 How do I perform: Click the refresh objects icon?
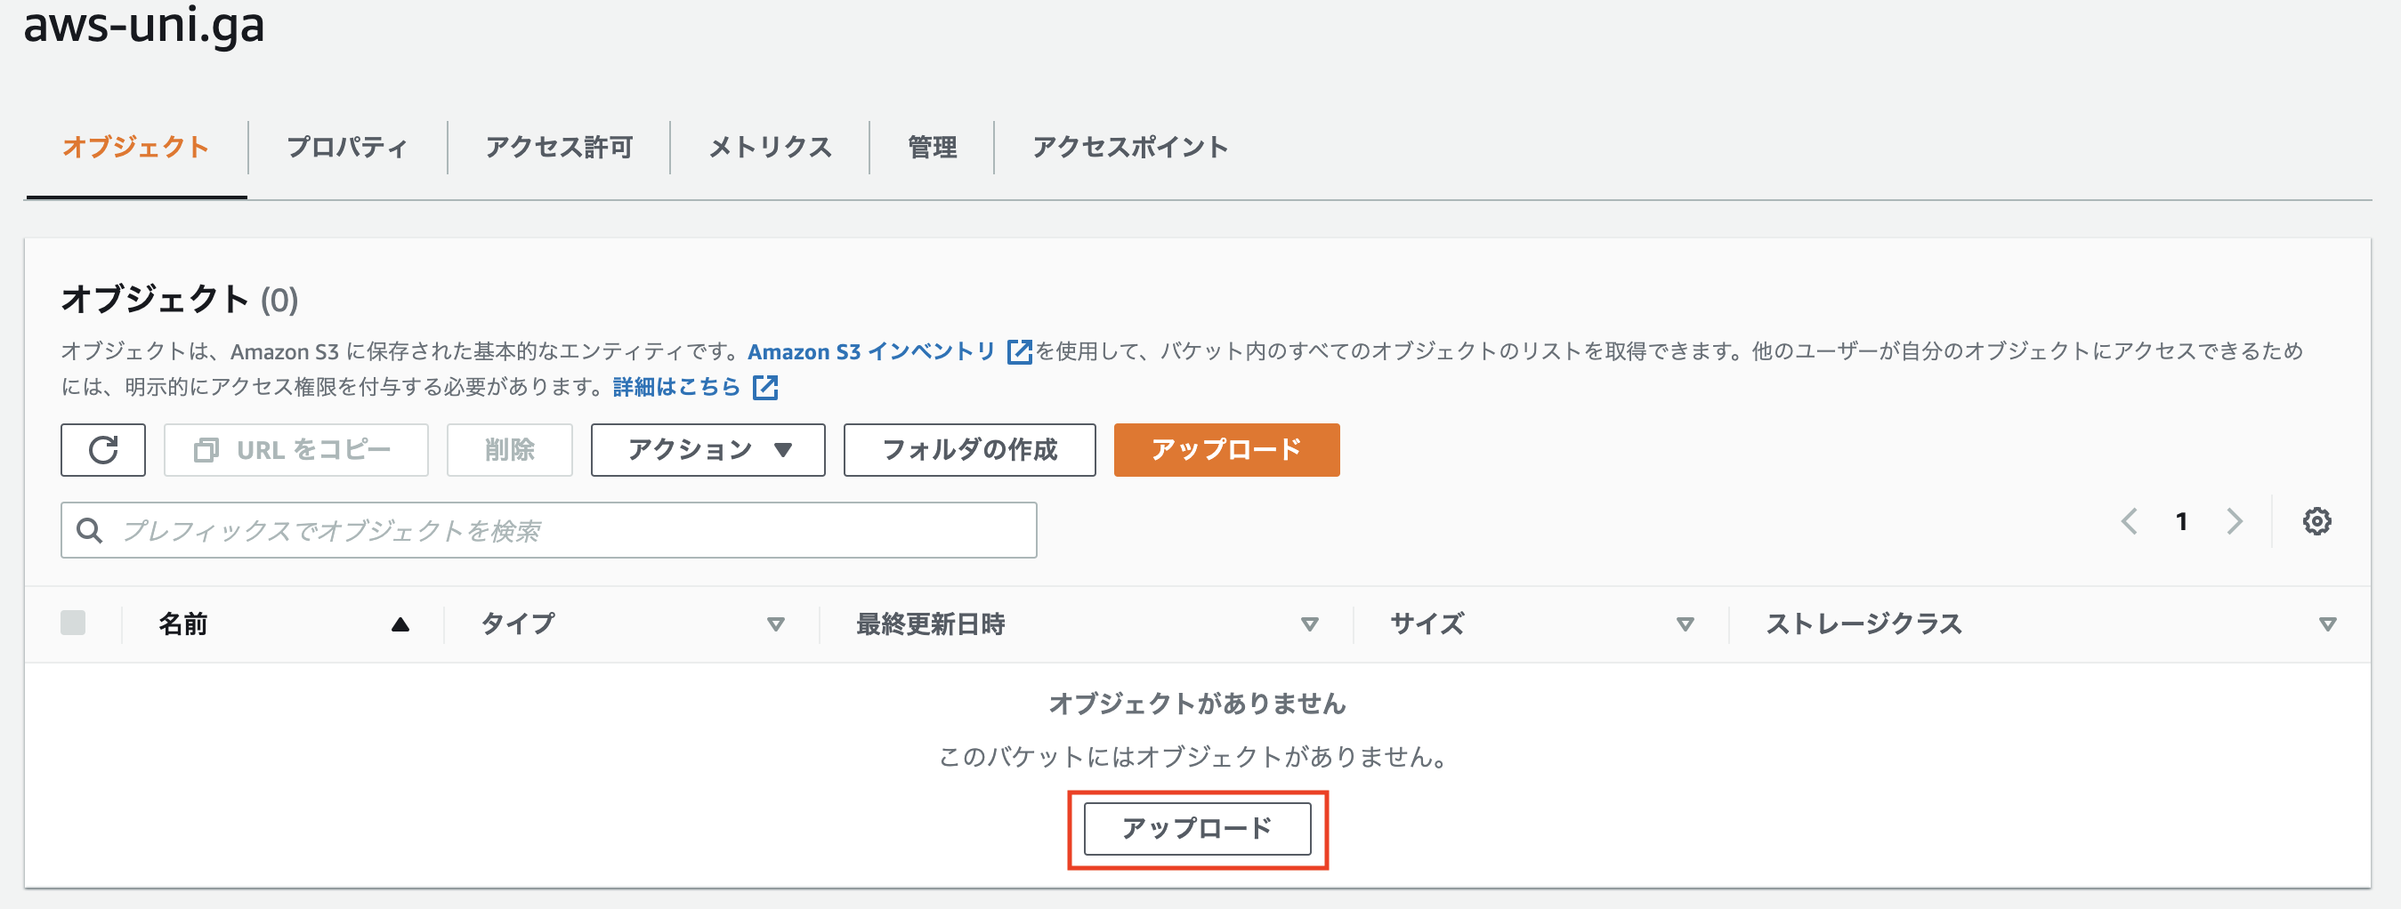[102, 450]
